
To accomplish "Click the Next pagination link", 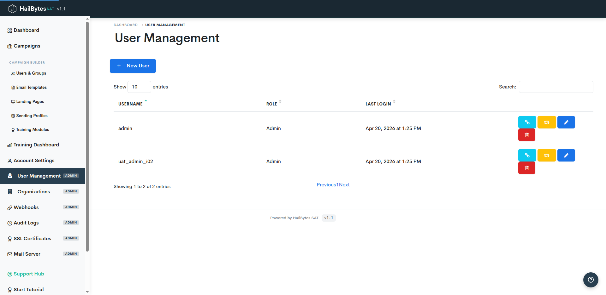I will (344, 185).
